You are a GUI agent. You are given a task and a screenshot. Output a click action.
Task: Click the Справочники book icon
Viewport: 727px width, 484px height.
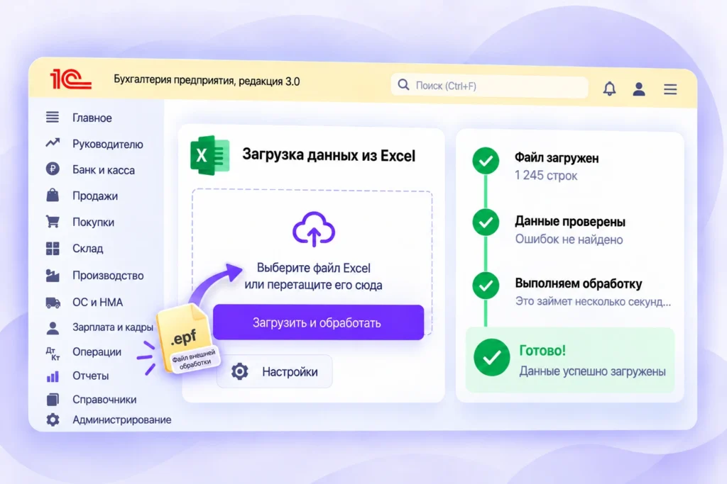pos(53,400)
